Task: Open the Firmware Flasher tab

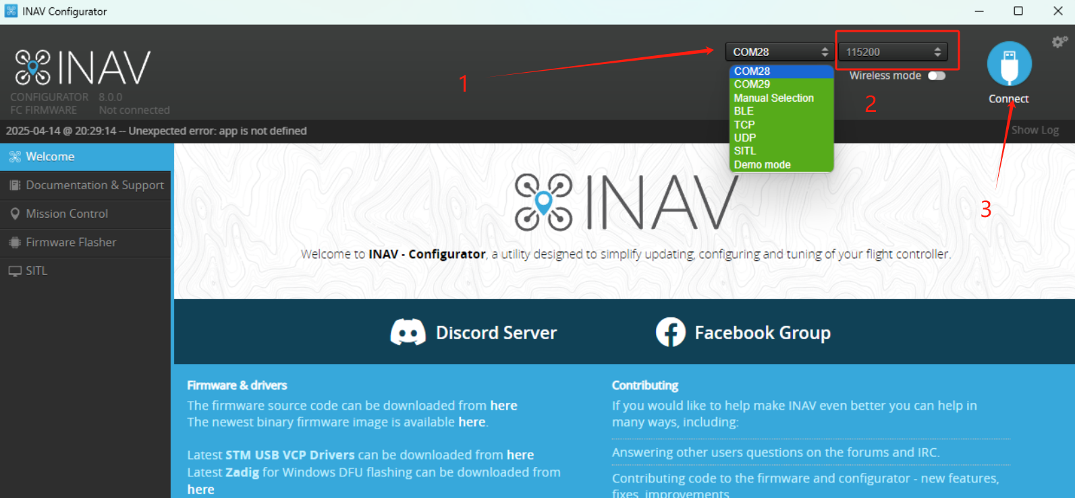Action: tap(86, 243)
